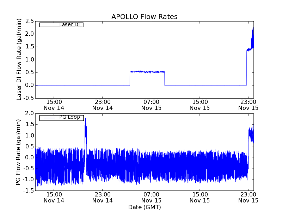
Task: Click the 1.0 tick on Laser DI axis
Action: [x=30, y=60]
